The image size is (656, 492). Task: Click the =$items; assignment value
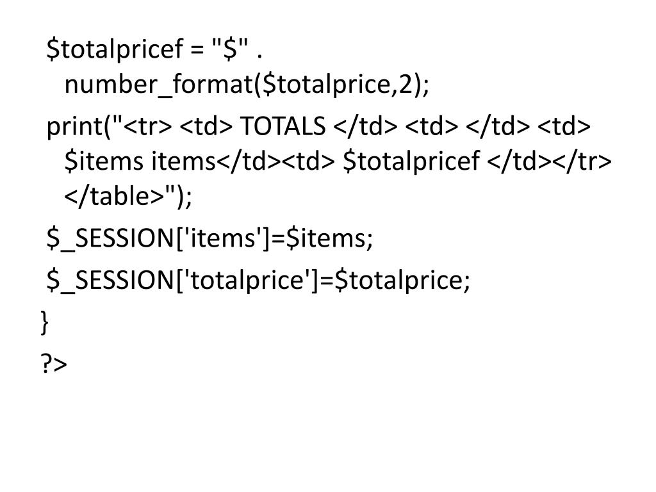pyautogui.click(x=322, y=238)
